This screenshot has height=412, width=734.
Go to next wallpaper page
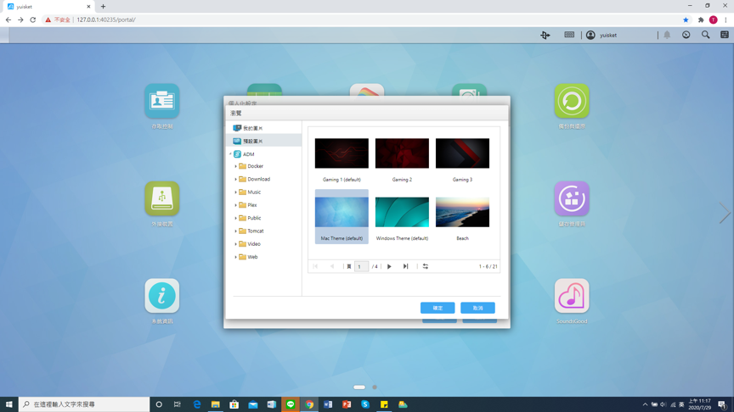point(389,267)
